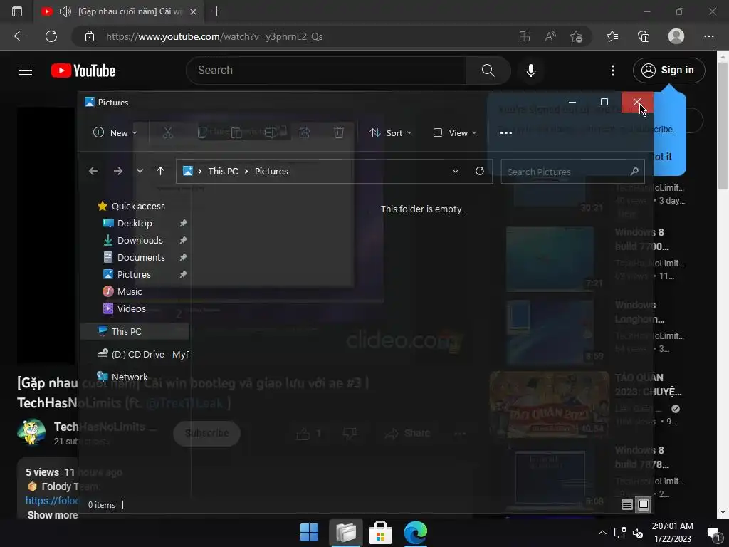
Task: Open YouTube settings three-dot menu
Action: pos(613,71)
